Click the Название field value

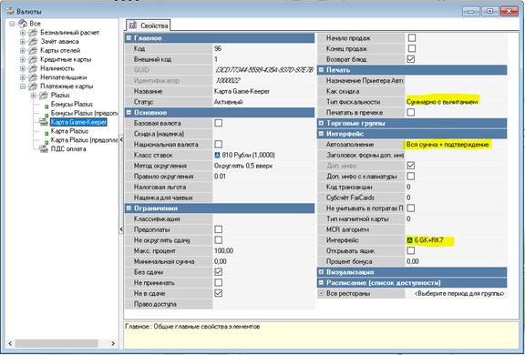click(262, 91)
